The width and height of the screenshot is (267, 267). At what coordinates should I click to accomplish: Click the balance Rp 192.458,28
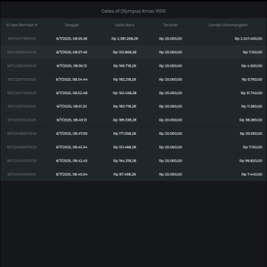125,93
